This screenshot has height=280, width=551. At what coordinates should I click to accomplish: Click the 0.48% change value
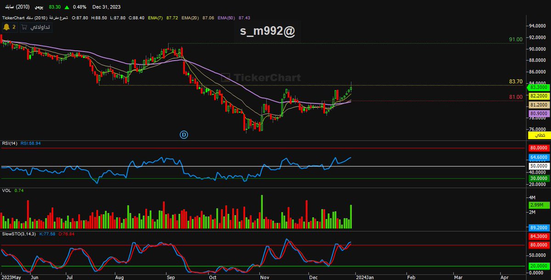point(80,7)
